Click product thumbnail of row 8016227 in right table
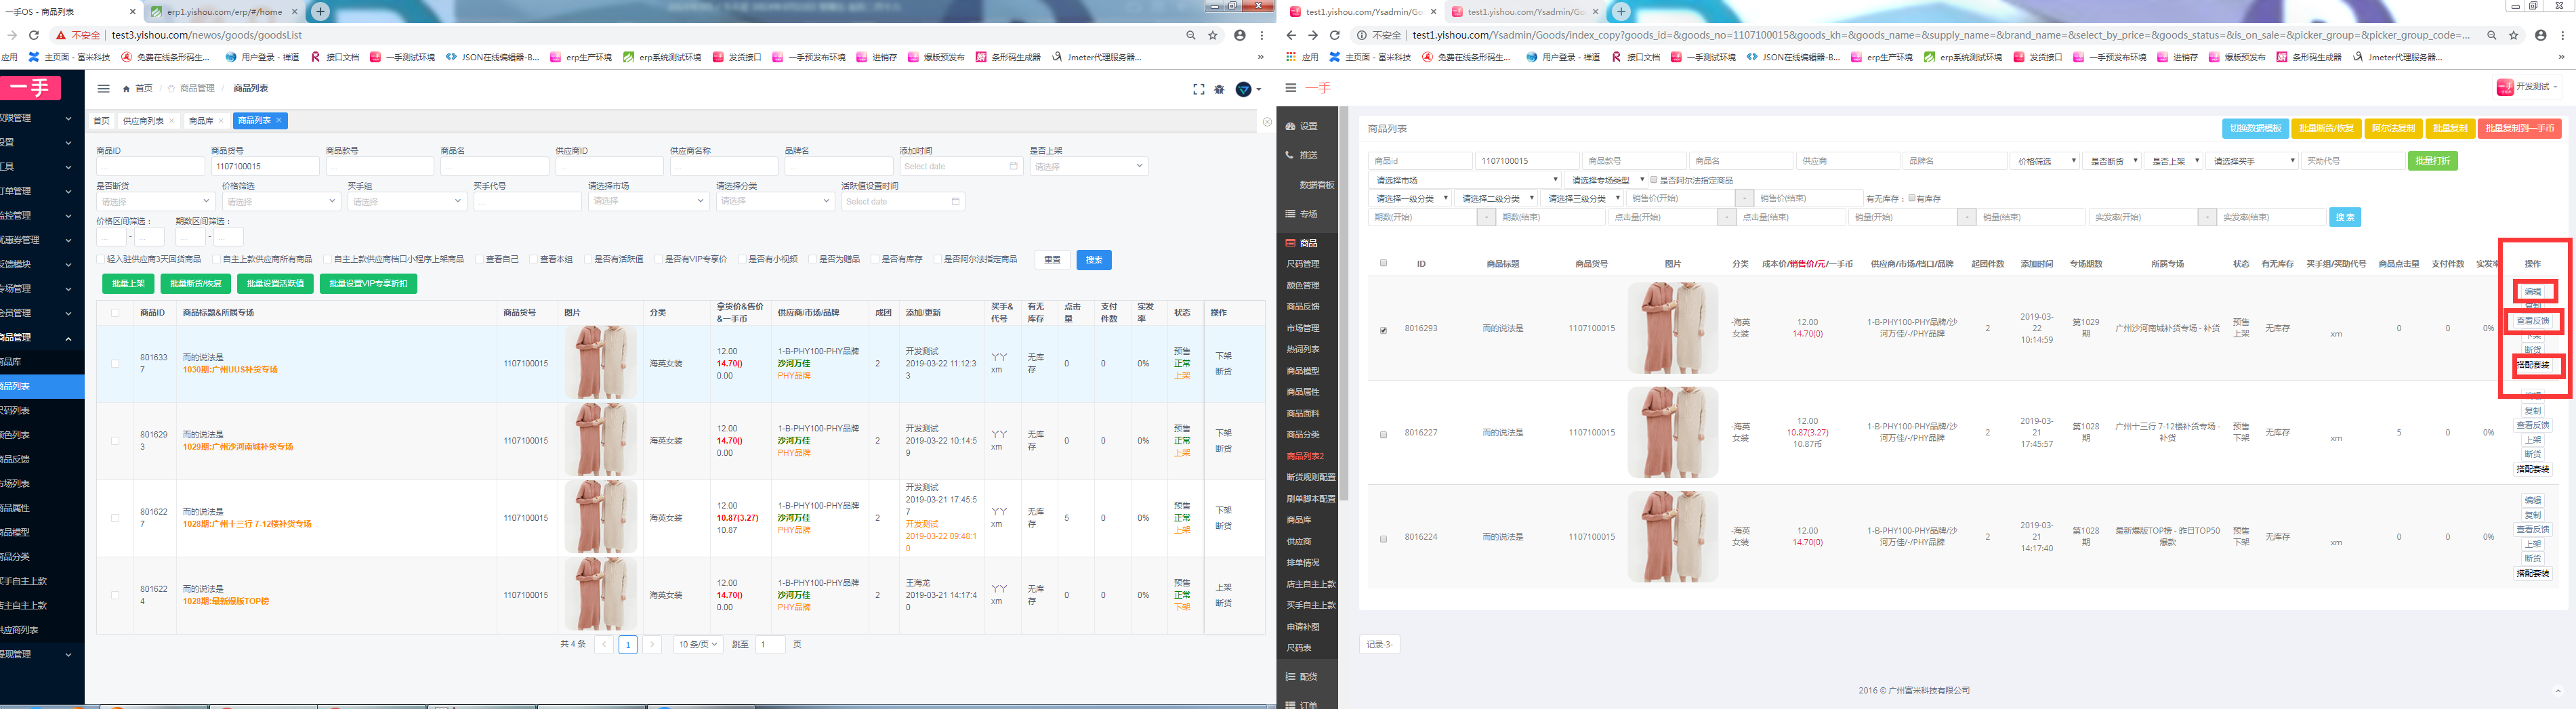The width and height of the screenshot is (2576, 709). pyautogui.click(x=1672, y=433)
